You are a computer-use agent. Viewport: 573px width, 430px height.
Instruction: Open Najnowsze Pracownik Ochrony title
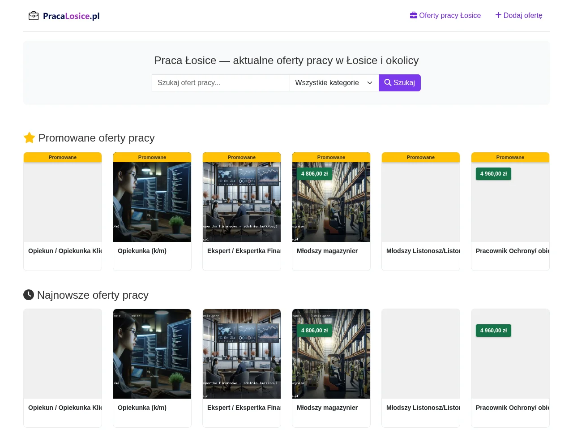pos(513,408)
